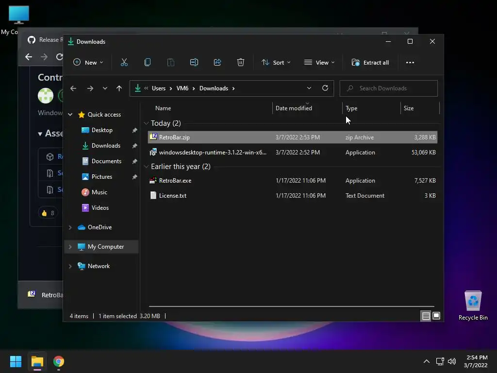Select the RetroBar.zip file
This screenshot has width=497, height=373.
tap(293, 137)
